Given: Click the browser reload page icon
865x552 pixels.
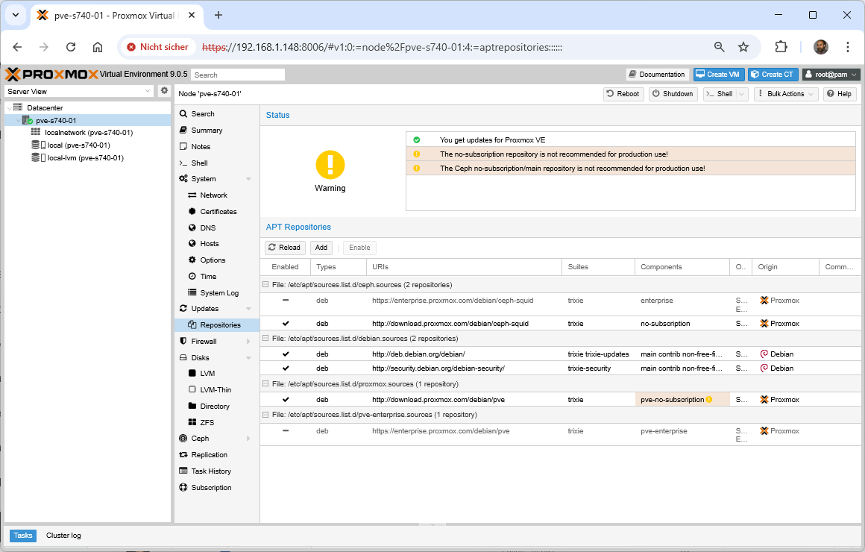Looking at the screenshot, I should [x=71, y=47].
